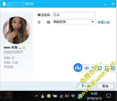This screenshot has height=101, width=117.
Task: Focus the 备注姓名 input field
Action: pos(74,15)
